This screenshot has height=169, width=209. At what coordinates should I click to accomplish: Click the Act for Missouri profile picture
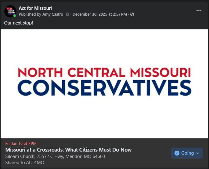(10, 11)
